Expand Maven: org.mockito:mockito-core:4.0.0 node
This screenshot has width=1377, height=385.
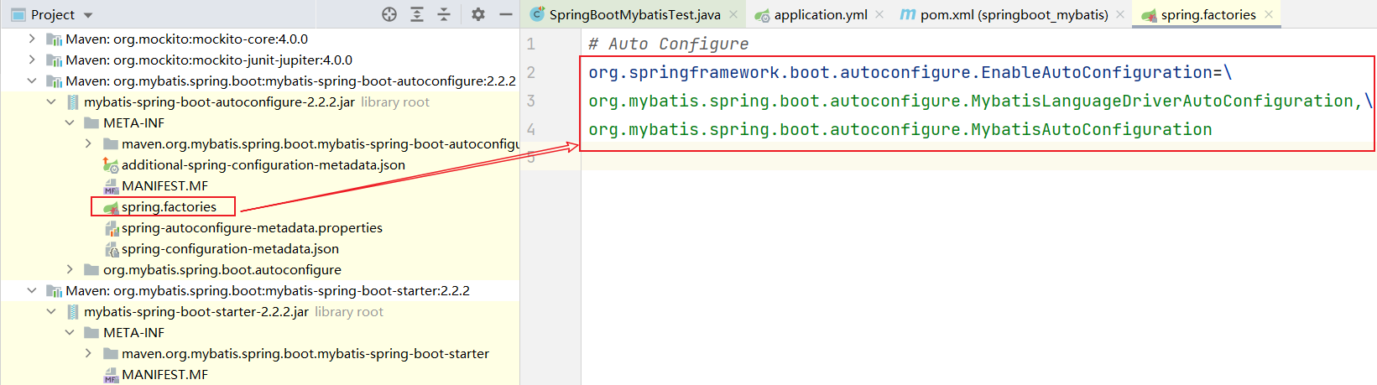click(32, 39)
